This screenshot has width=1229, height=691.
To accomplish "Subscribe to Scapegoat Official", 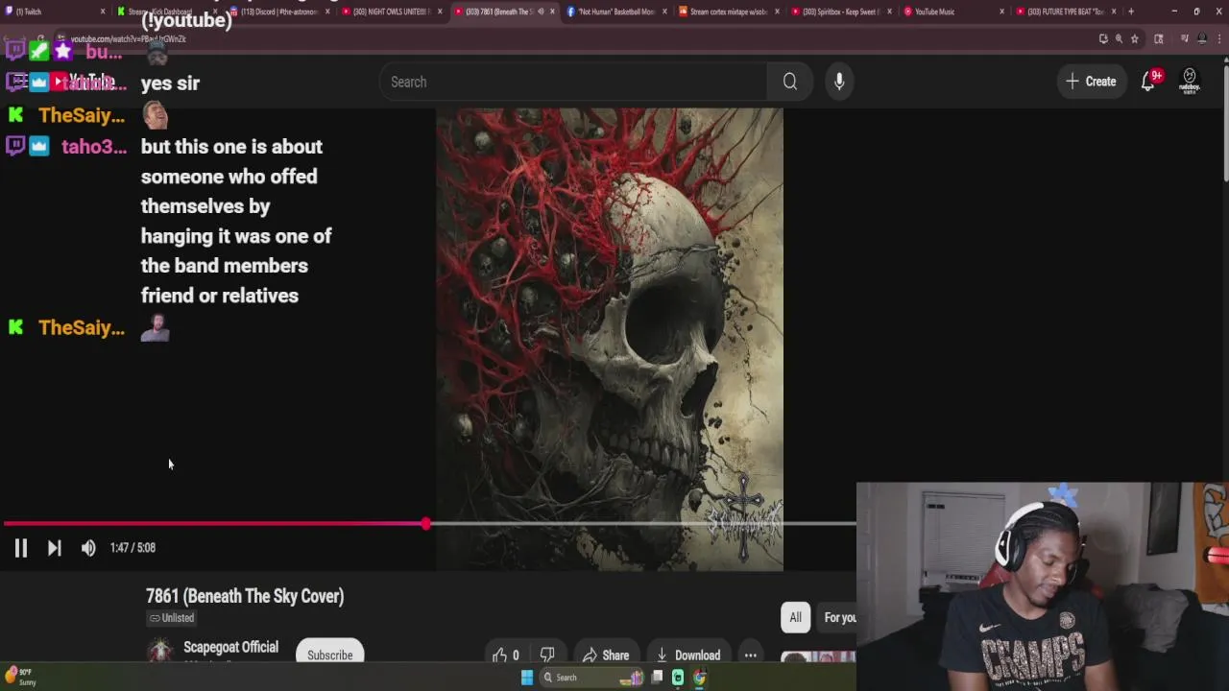I will [329, 655].
